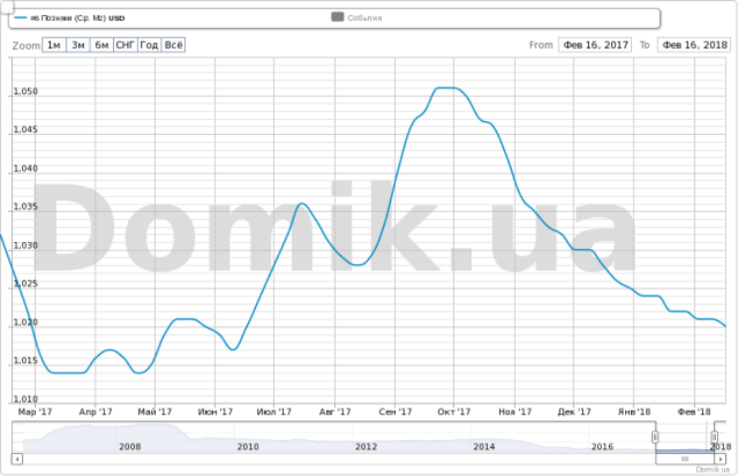Click the Дек '17 axis label
Screen dimensions: 738x476
click(x=574, y=412)
